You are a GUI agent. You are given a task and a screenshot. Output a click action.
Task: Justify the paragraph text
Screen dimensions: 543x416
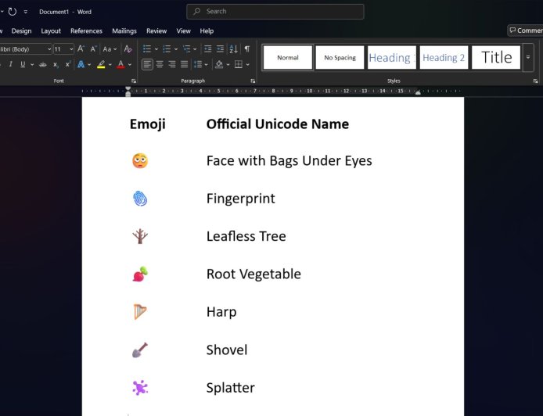(184, 64)
